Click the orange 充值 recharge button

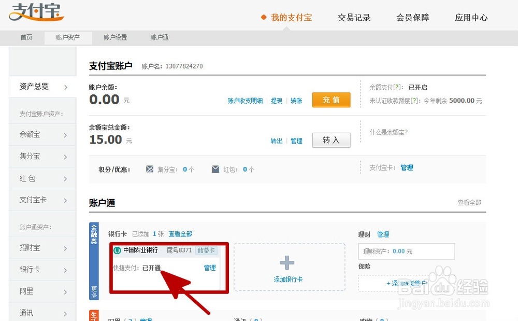[331, 100]
